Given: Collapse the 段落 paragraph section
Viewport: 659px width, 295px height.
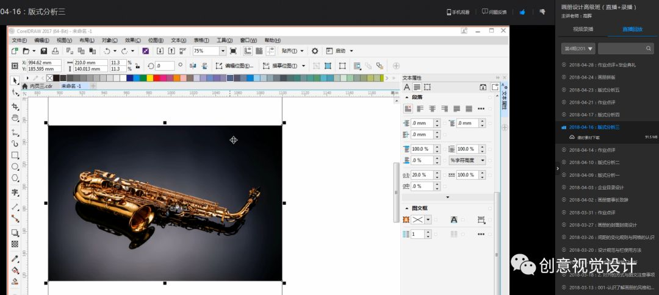Looking at the screenshot, I should click(406, 98).
